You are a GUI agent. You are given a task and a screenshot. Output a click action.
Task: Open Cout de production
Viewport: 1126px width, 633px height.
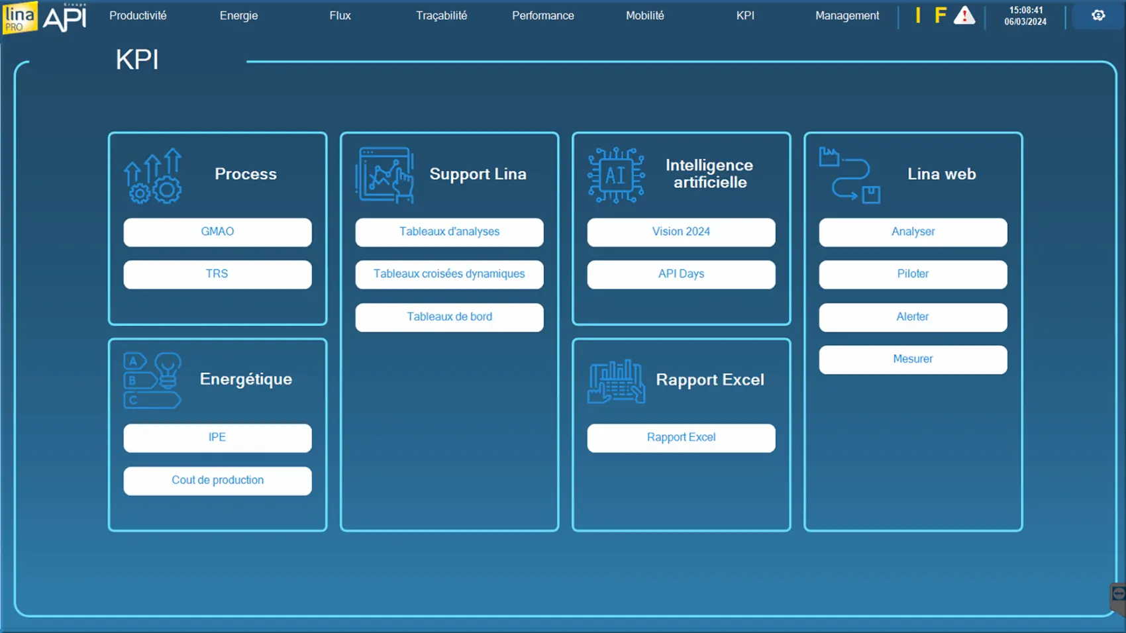pyautogui.click(x=217, y=480)
